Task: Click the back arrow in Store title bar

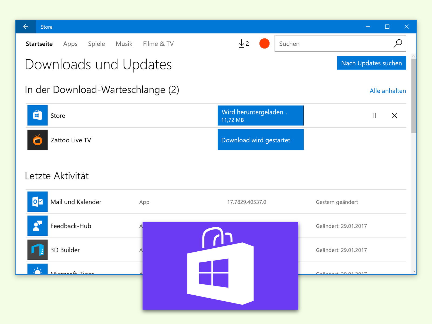Action: click(26, 27)
